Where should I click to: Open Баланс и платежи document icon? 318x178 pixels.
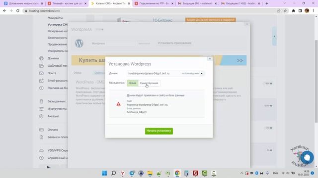[41, 137]
